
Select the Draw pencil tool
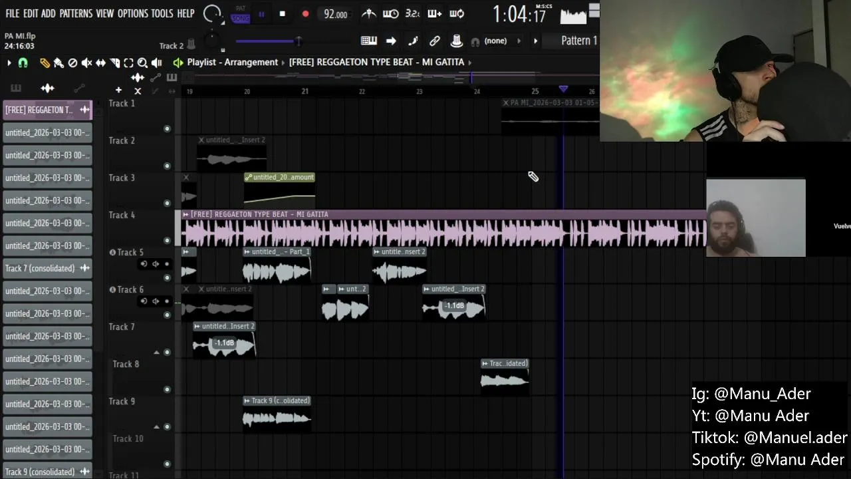[45, 63]
